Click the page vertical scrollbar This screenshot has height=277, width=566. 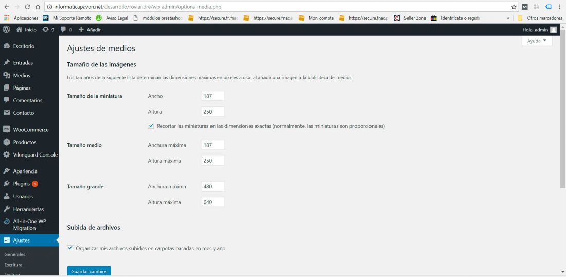(563, 108)
